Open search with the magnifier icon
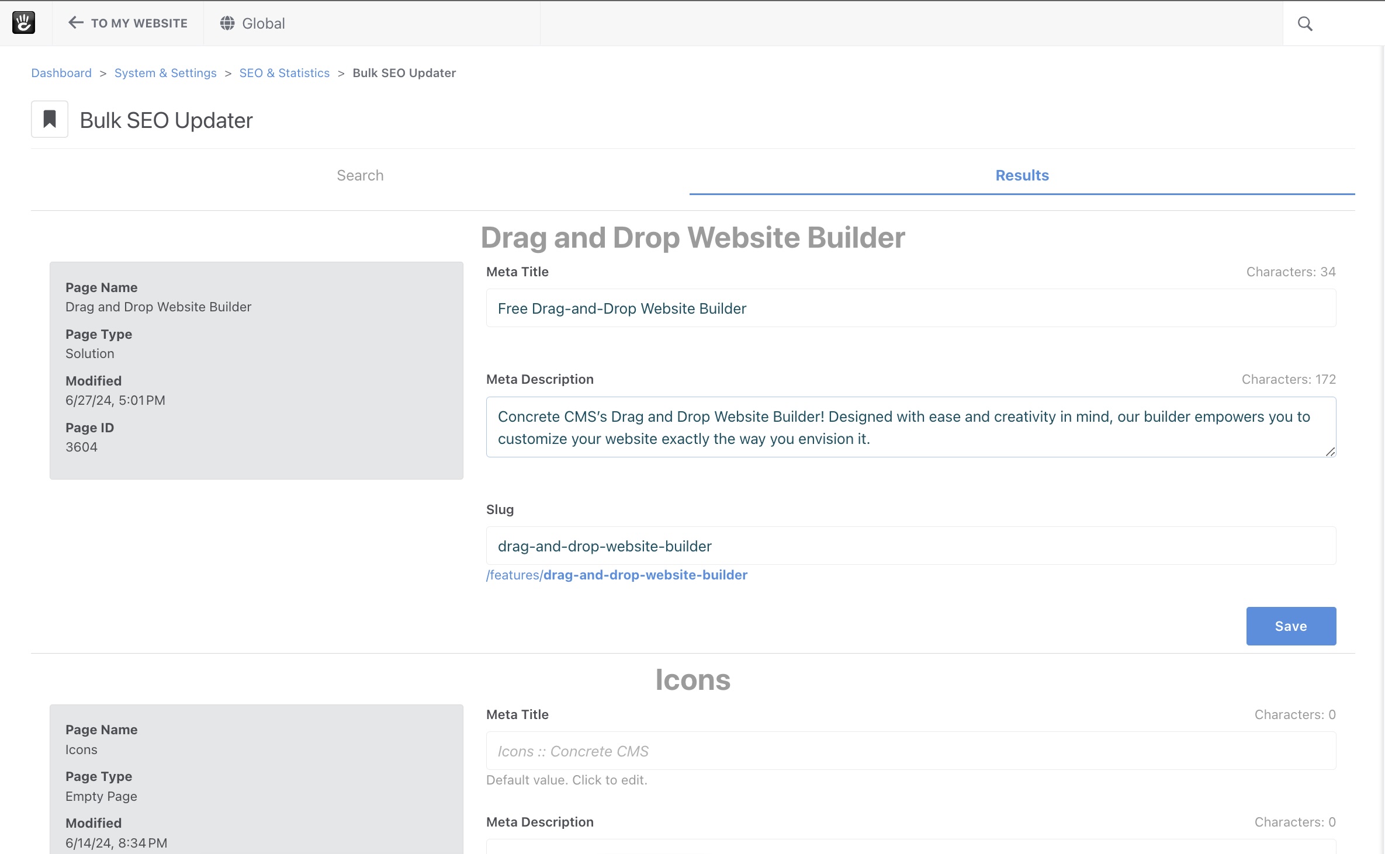1385x854 pixels. click(1304, 23)
